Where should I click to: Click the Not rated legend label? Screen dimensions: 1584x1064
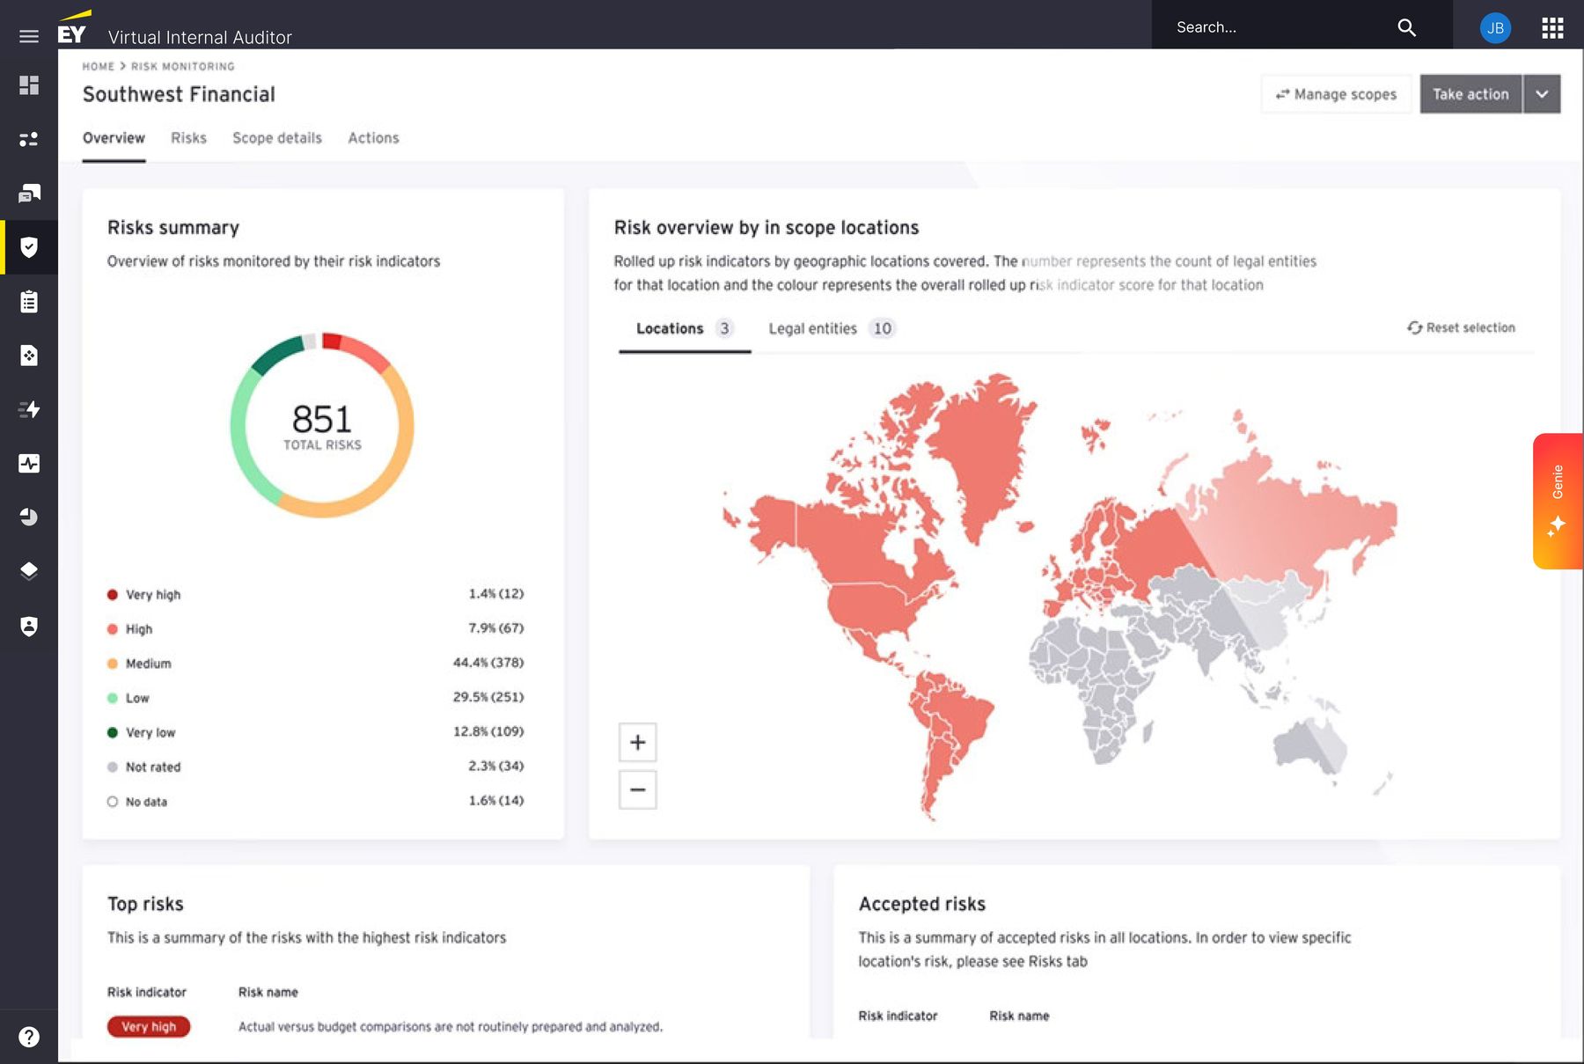(153, 767)
